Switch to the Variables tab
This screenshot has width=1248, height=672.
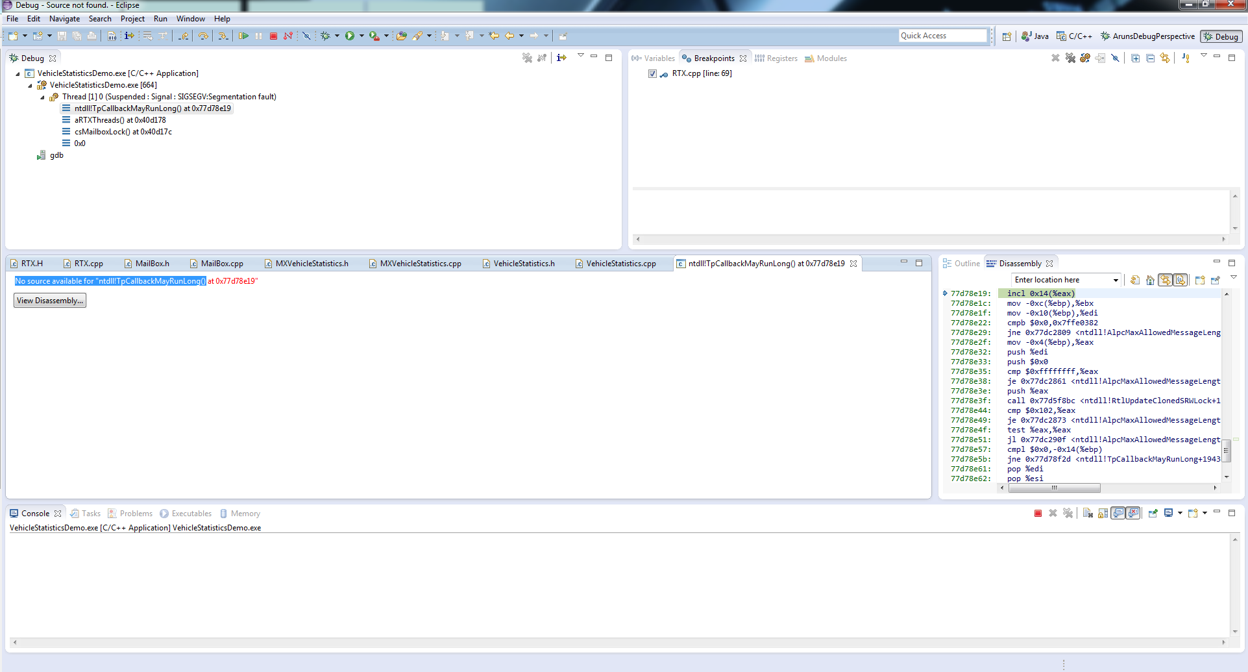tap(653, 58)
